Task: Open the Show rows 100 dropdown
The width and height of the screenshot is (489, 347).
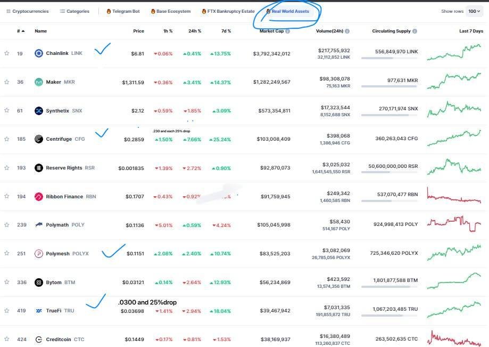Action: click(474, 11)
